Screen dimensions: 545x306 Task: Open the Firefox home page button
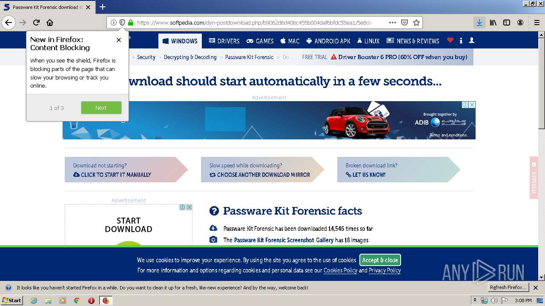pos(50,23)
